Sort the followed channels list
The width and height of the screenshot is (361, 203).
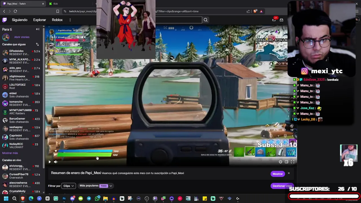tap(37, 44)
